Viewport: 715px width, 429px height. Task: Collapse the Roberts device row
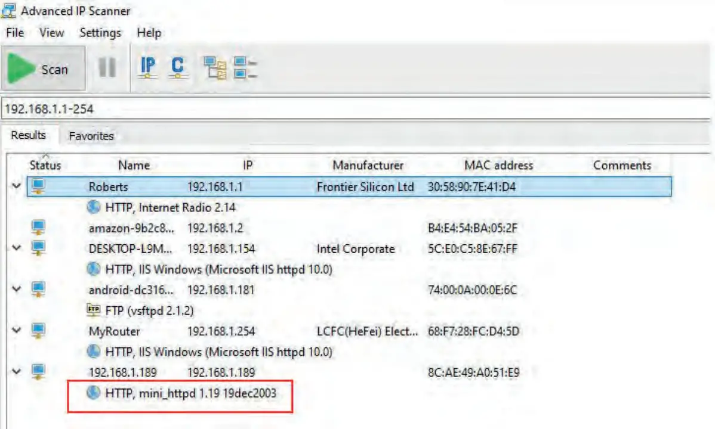point(17,186)
